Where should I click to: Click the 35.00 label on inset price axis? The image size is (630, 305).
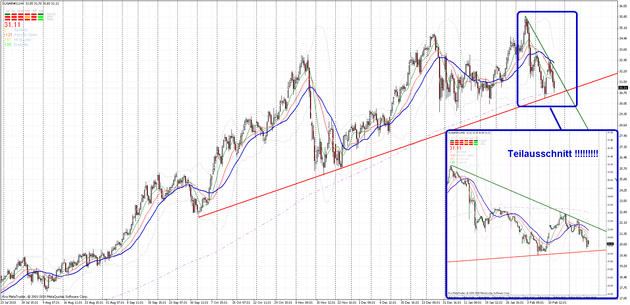tap(610, 180)
